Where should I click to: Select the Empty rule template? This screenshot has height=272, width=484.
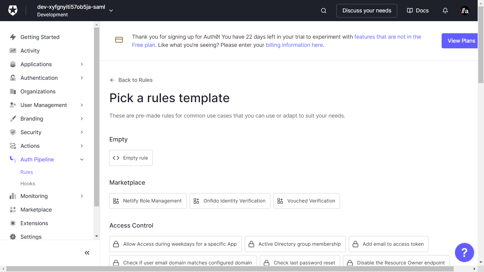click(x=131, y=158)
